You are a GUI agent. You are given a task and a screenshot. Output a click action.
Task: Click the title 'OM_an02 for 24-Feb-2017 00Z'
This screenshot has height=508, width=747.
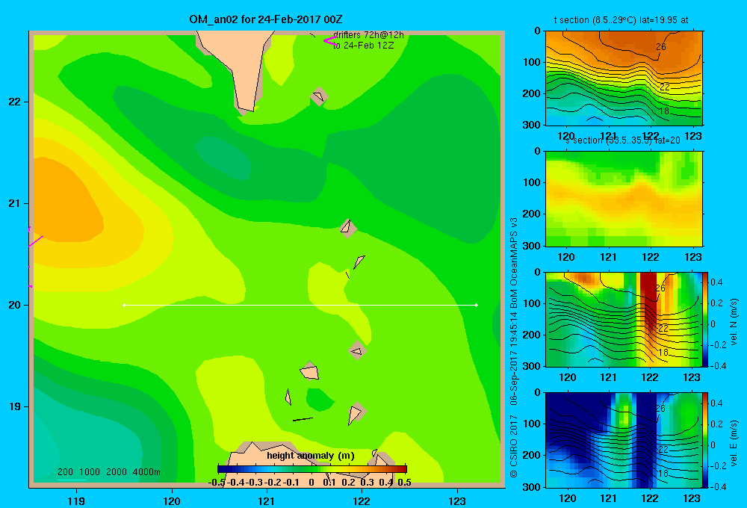(266, 19)
